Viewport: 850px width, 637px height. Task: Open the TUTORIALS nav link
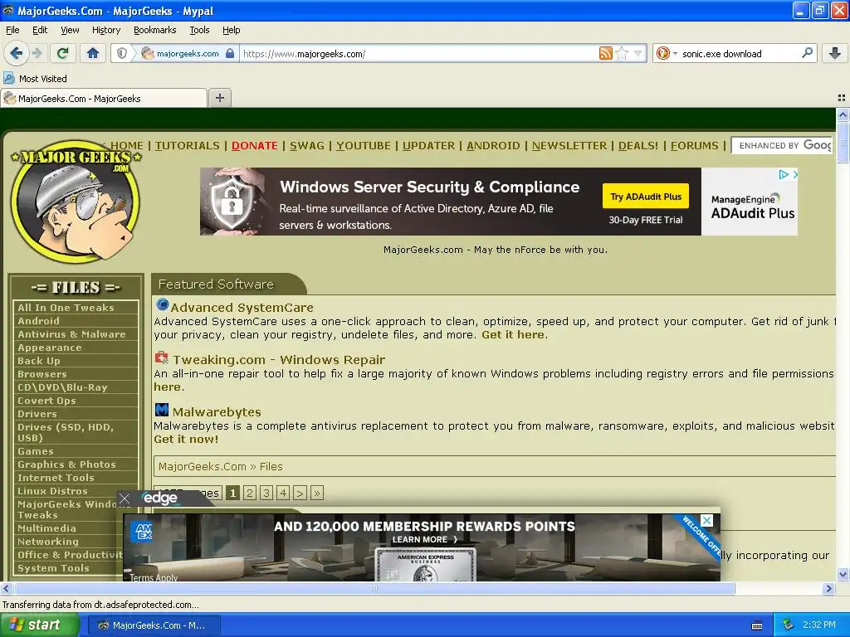pyautogui.click(x=187, y=145)
